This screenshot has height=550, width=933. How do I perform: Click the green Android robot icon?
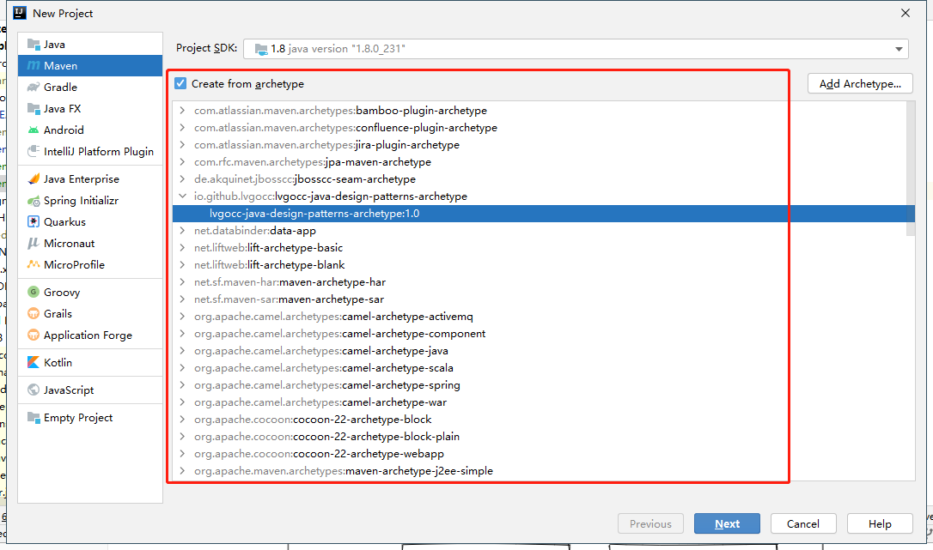point(34,130)
